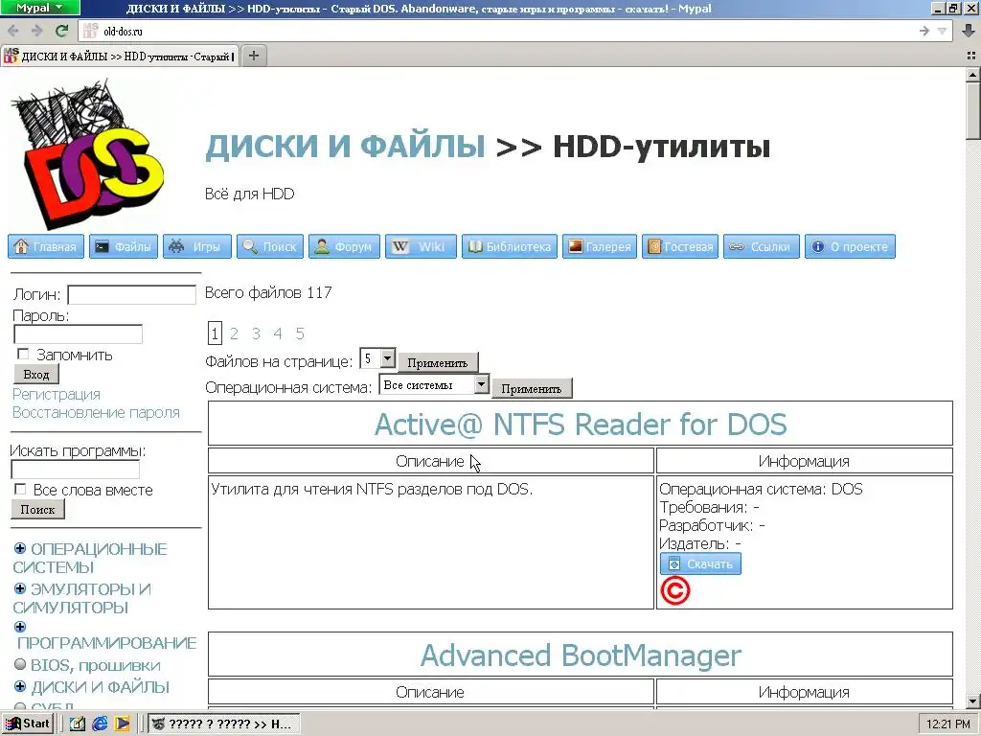This screenshot has width=981, height=736.
Task: Open a new tab with the plus button
Action: coord(253,56)
